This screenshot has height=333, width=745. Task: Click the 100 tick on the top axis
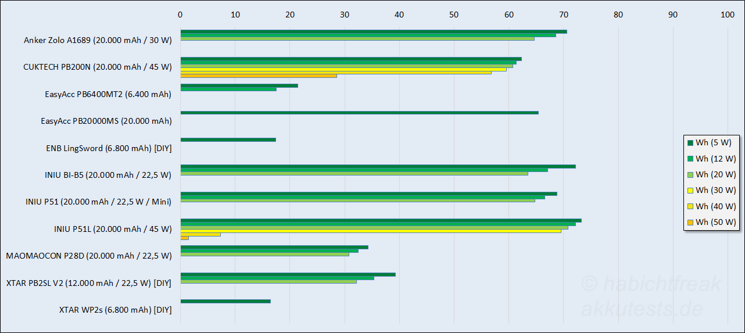pos(727,15)
